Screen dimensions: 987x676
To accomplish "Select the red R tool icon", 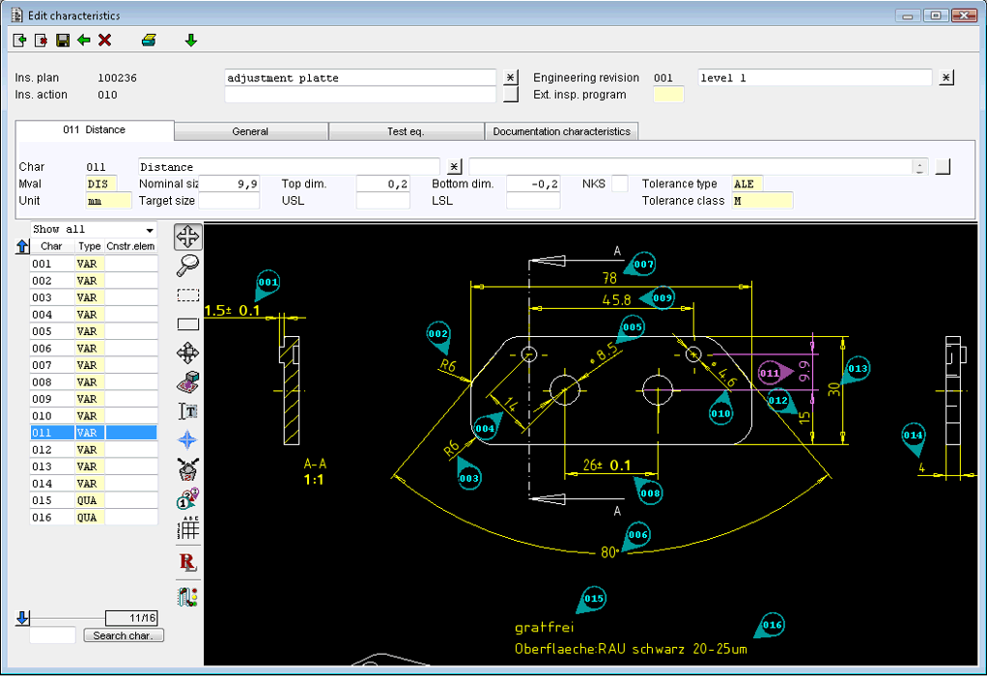I will (x=188, y=562).
